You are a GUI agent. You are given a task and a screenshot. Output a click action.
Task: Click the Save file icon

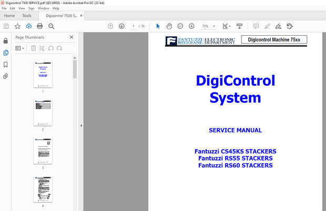pos(6,26)
